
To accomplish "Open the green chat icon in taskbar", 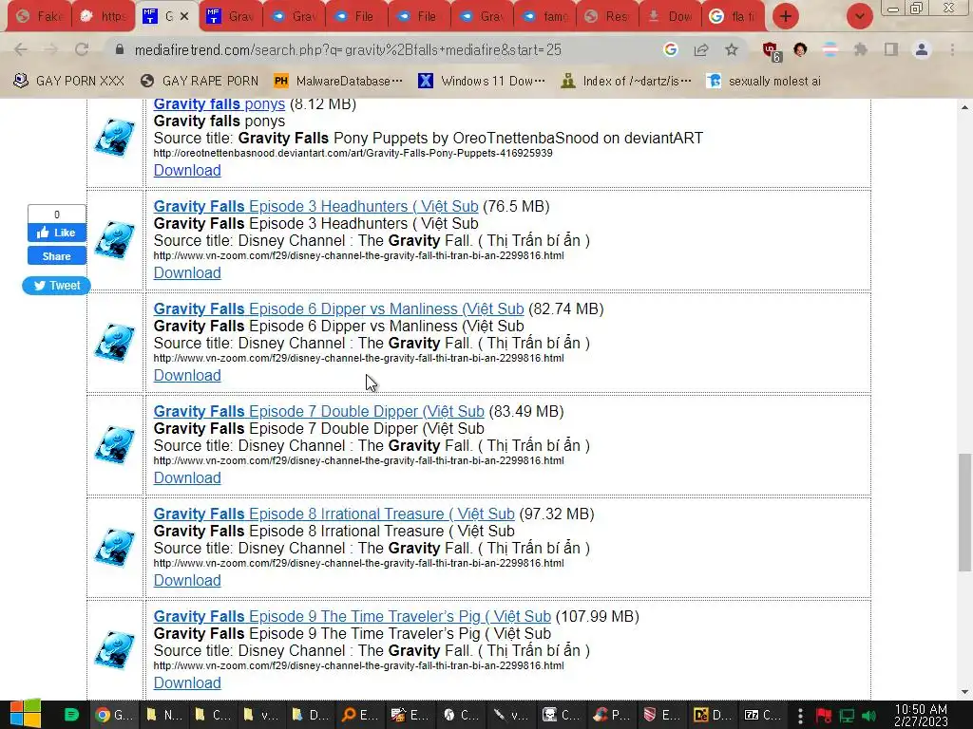I will click(x=71, y=715).
